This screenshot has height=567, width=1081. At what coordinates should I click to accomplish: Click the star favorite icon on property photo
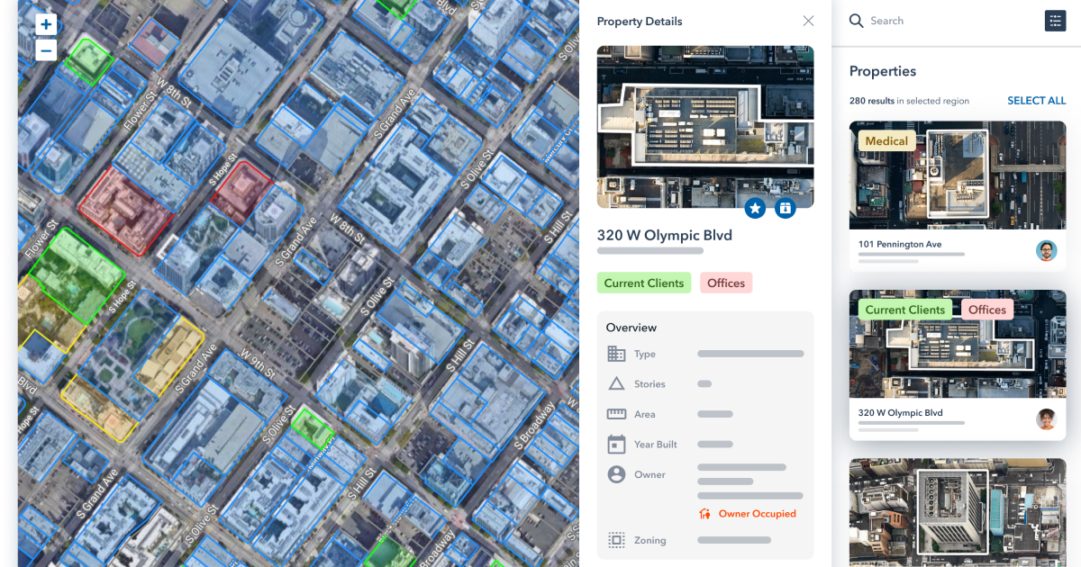point(755,209)
